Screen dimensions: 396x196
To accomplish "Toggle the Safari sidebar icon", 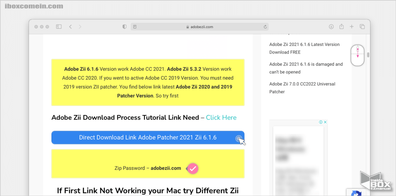I will (59, 27).
